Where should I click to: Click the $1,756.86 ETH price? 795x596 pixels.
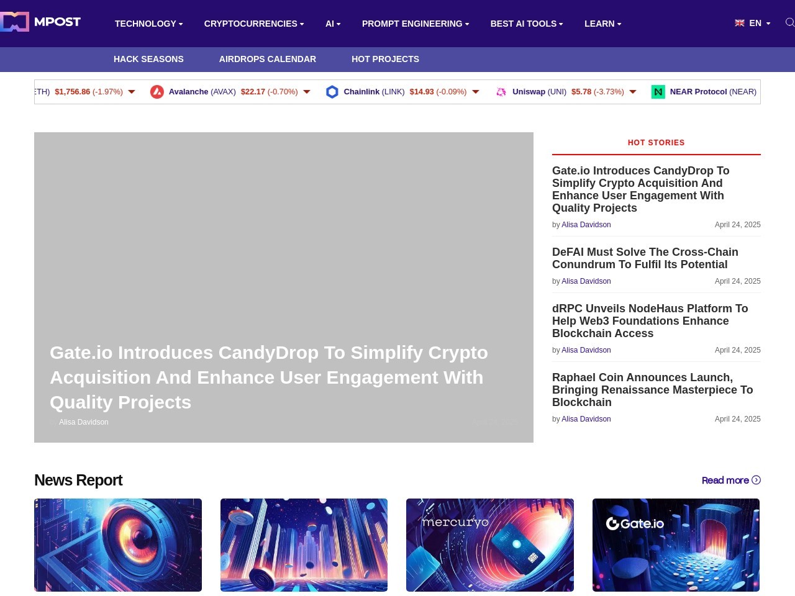[x=72, y=92]
